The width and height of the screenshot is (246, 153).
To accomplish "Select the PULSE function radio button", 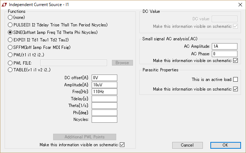I will (x=10, y=25).
